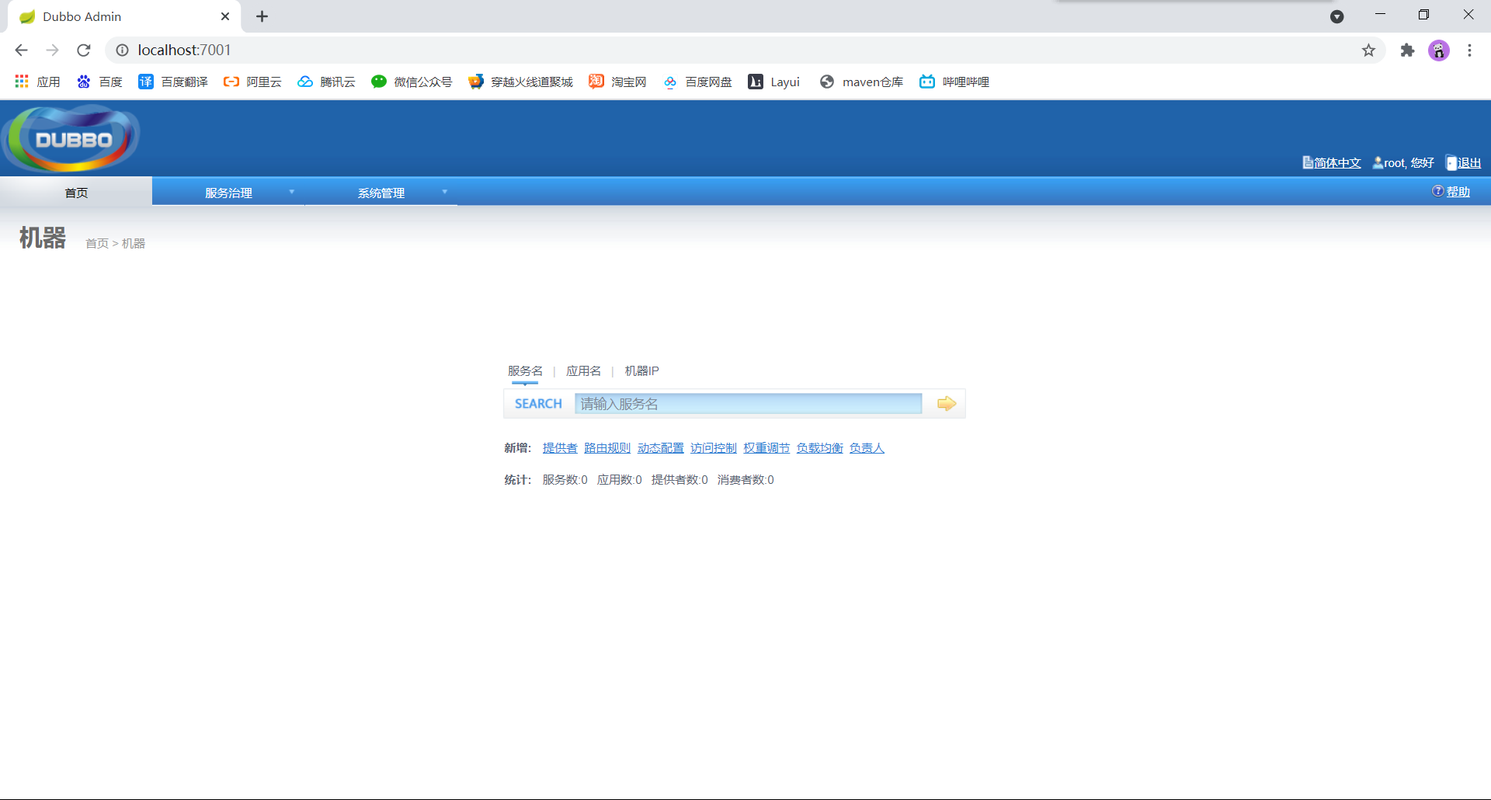This screenshot has height=800, width=1491.
Task: Click the Dubbo logo
Action: pos(71,138)
